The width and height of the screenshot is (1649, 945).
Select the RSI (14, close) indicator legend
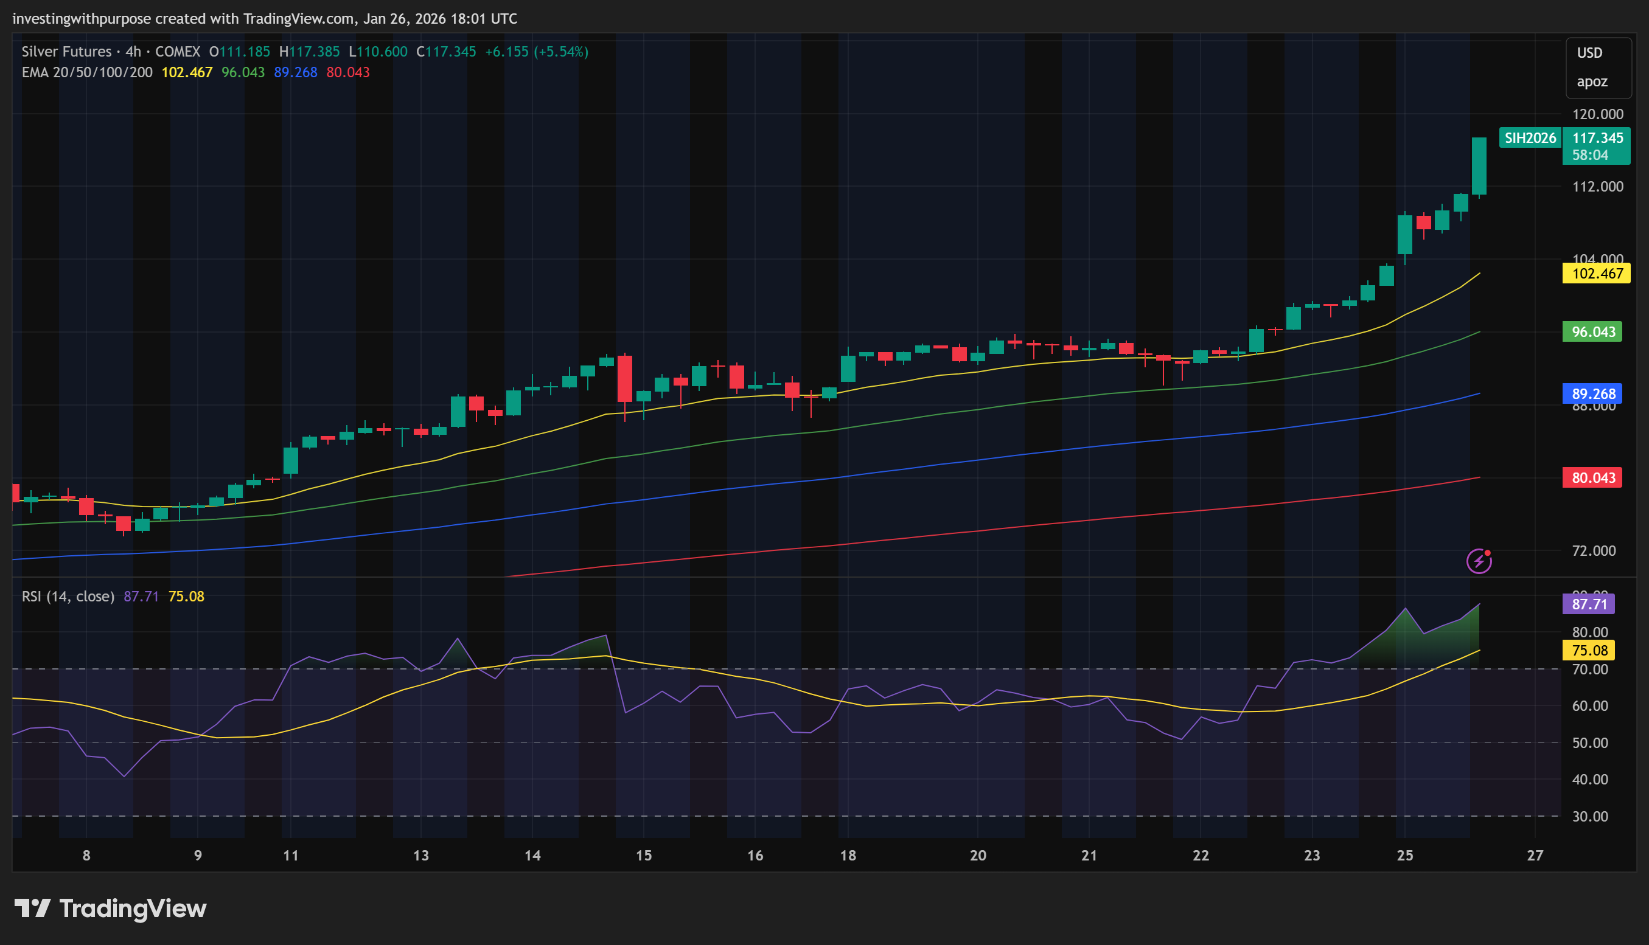68,596
